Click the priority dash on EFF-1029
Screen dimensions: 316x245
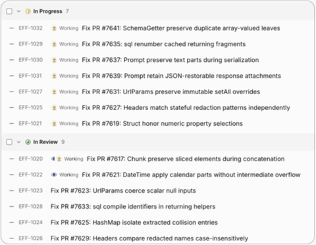click(12, 44)
